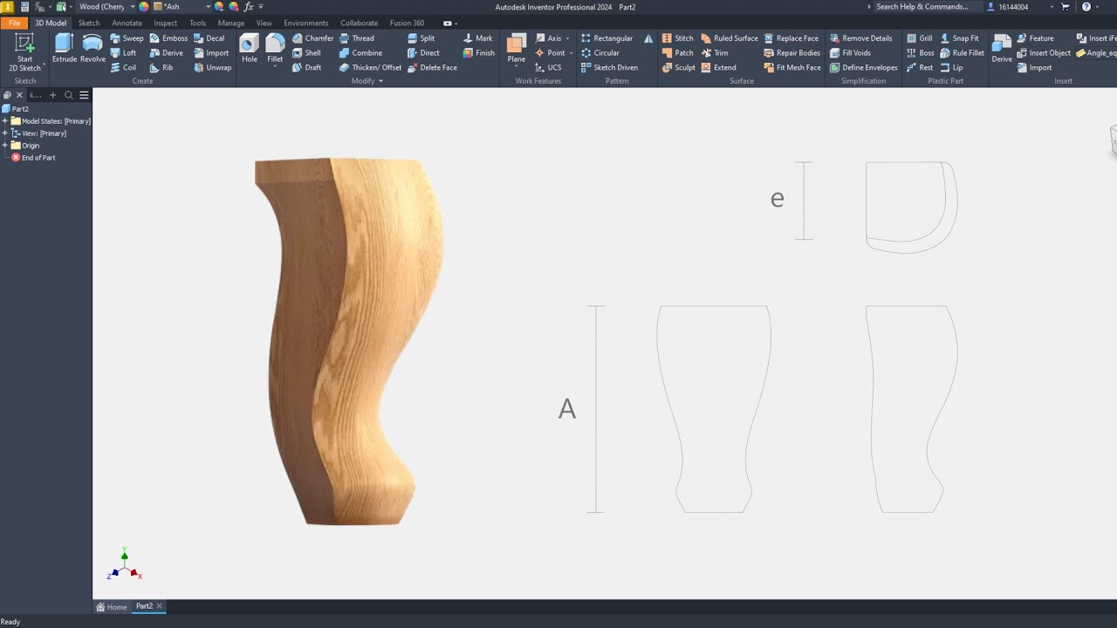Viewport: 1117px width, 628px height.
Task: Open the Fillet dropdown arrow
Action: coord(275,65)
